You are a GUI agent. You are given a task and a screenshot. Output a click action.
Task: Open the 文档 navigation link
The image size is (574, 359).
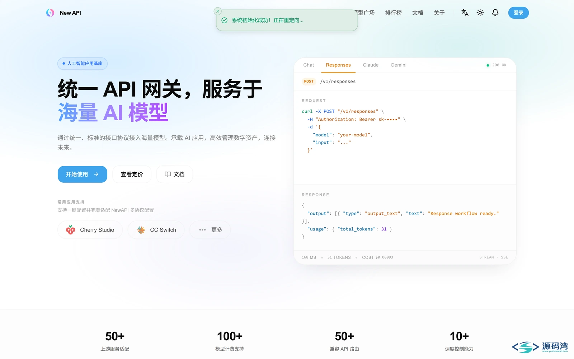tap(418, 13)
